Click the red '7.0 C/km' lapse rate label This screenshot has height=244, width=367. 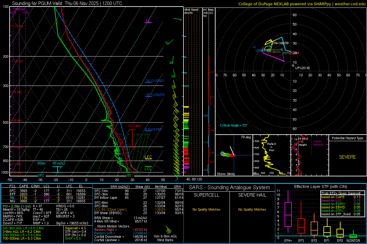pyautogui.click(x=134, y=126)
